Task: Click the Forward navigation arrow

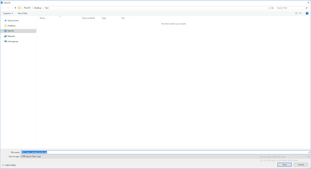Action: pyautogui.click(x=8, y=8)
